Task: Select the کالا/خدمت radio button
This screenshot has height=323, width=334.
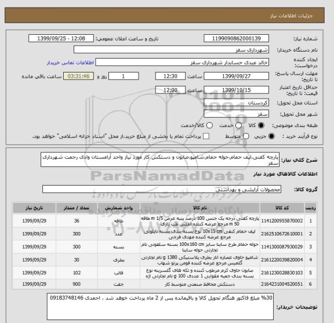Action: [x=209, y=125]
